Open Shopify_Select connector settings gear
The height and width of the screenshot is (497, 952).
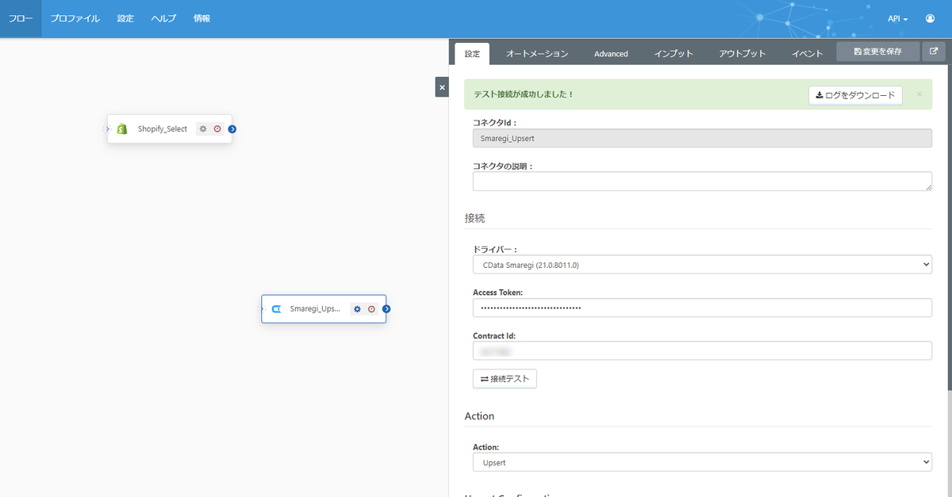click(203, 128)
